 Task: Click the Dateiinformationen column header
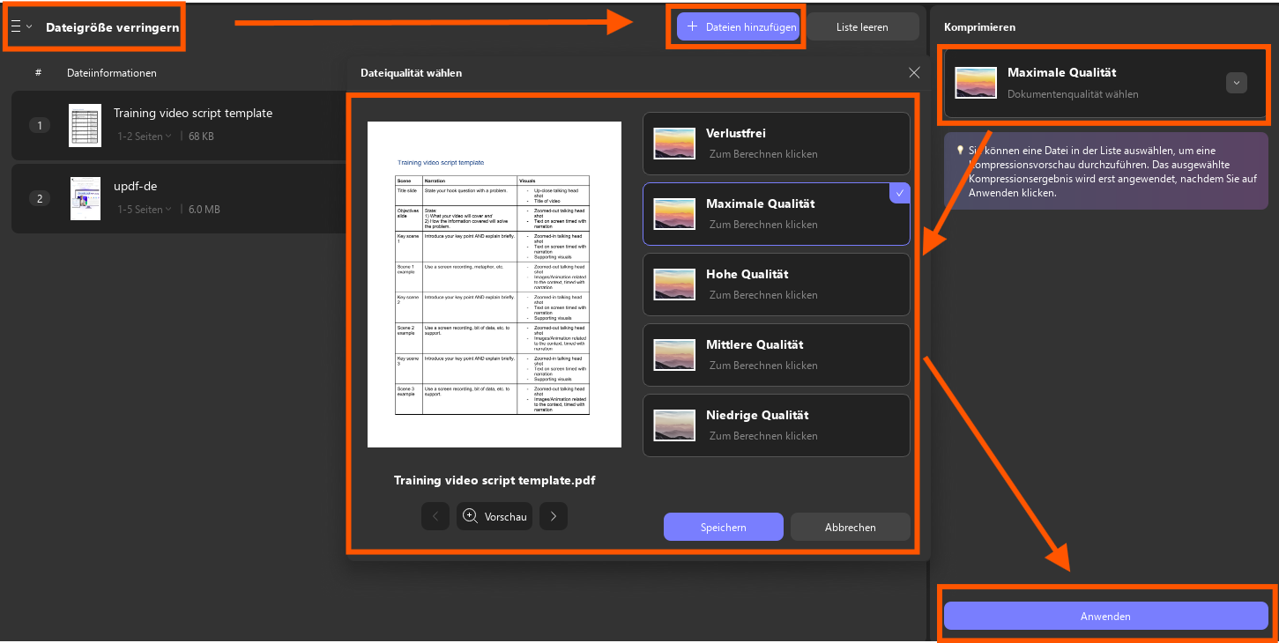112,73
